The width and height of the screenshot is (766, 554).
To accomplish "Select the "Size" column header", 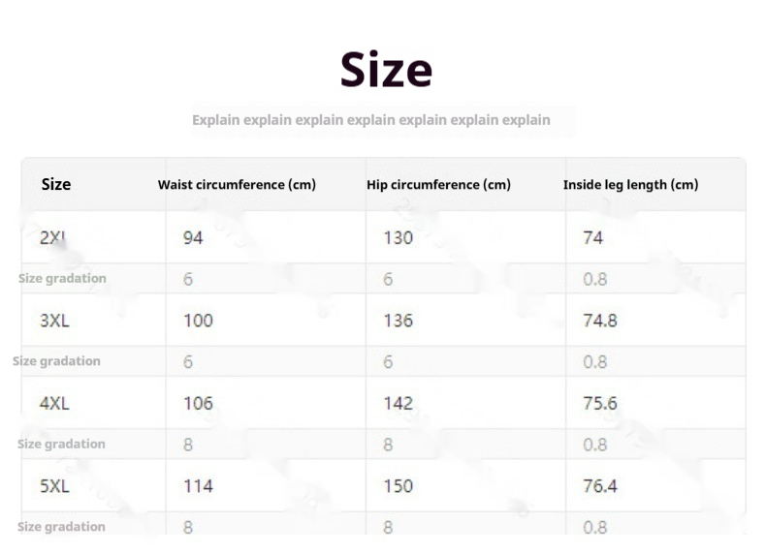I will [56, 184].
